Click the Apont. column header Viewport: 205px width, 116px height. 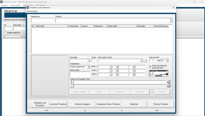[x=157, y=26]
